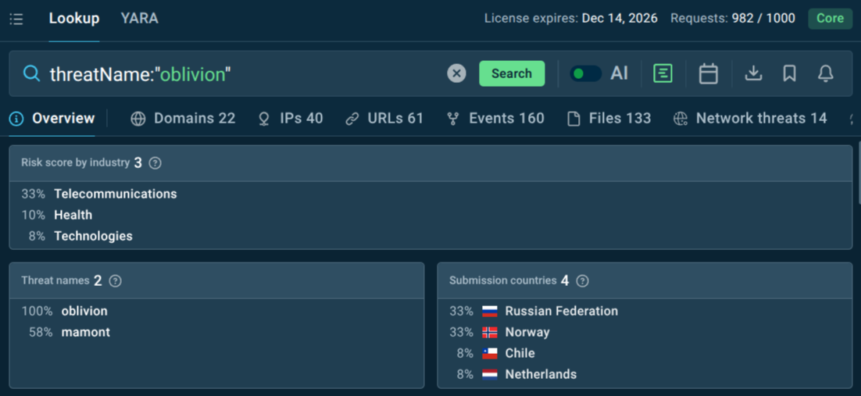Select Telecommunications industry entry

click(x=115, y=194)
